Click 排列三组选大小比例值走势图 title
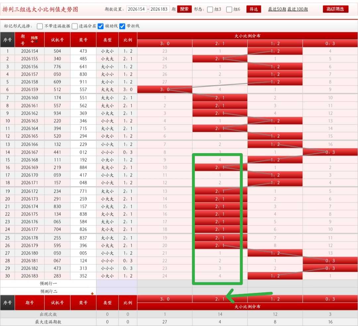The width and height of the screenshot is (358, 326). [x=40, y=9]
